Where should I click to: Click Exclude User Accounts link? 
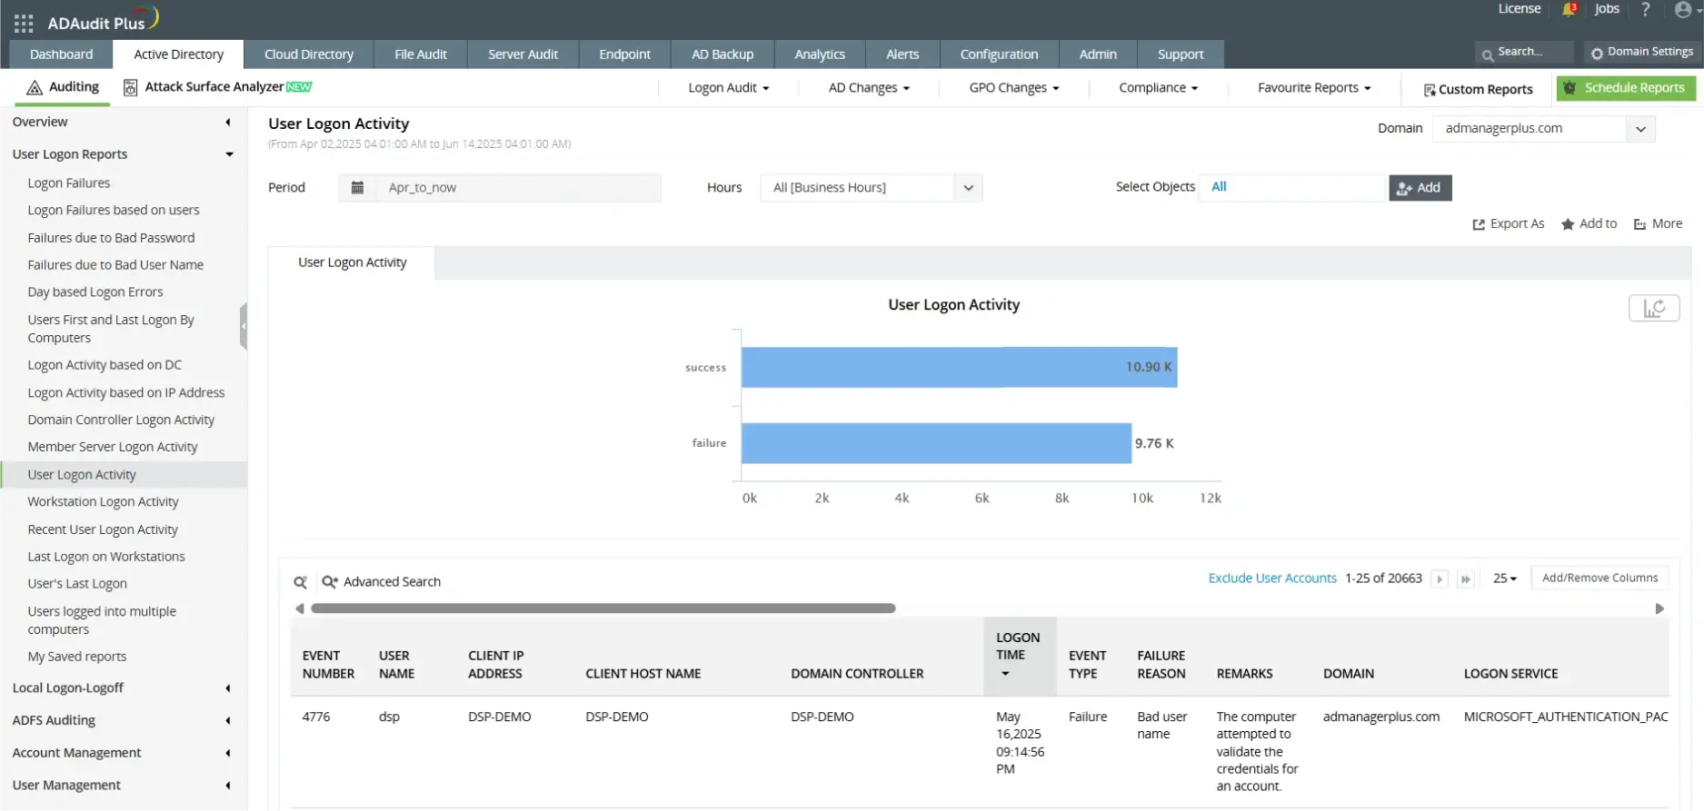click(x=1272, y=579)
